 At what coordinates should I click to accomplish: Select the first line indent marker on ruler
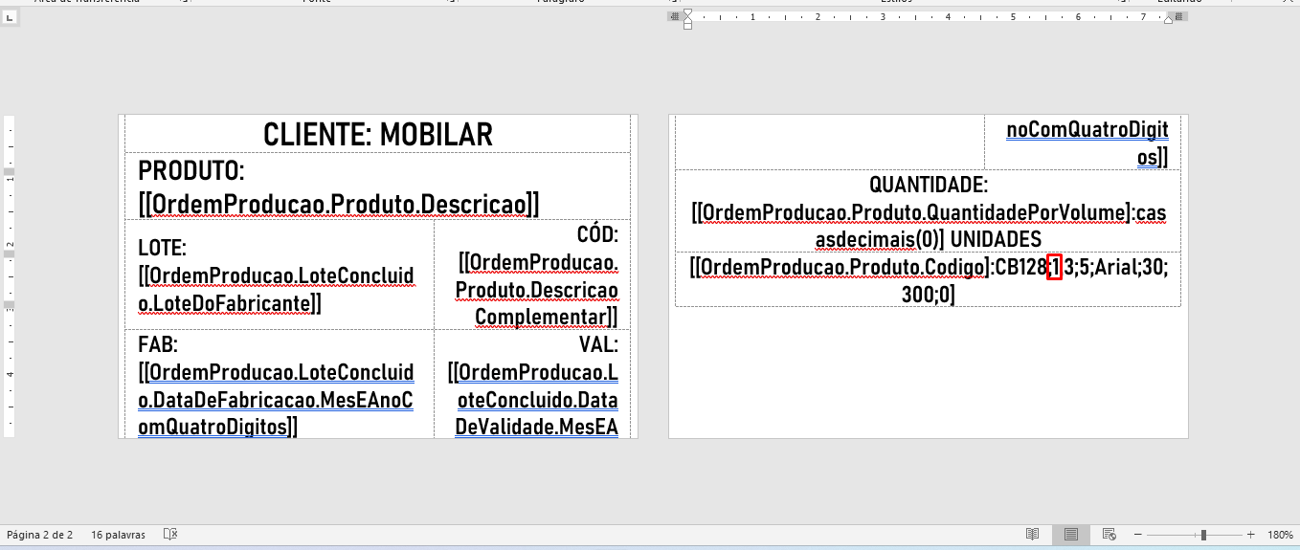[x=687, y=11]
